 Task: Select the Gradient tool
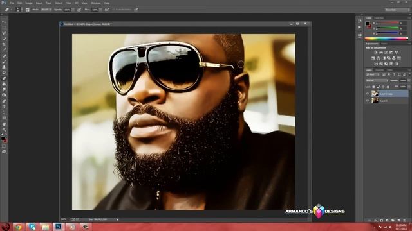coord(4,84)
